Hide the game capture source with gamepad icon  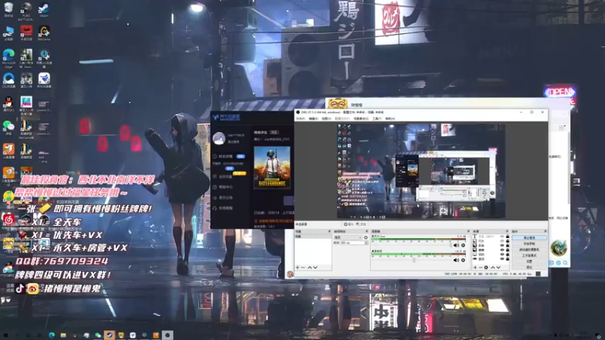click(x=502, y=258)
